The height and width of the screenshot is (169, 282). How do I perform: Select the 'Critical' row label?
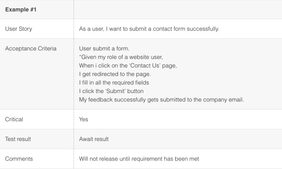click(x=14, y=119)
